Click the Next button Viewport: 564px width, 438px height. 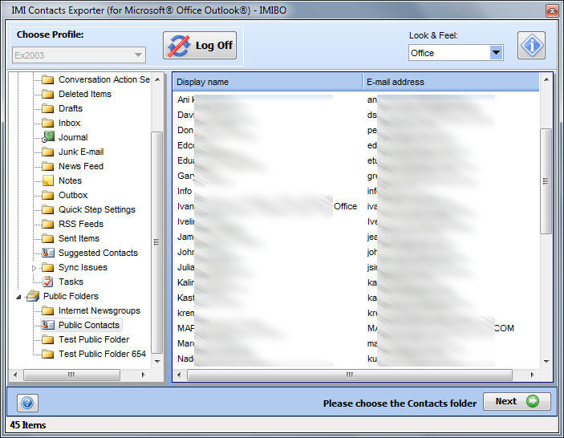click(517, 401)
